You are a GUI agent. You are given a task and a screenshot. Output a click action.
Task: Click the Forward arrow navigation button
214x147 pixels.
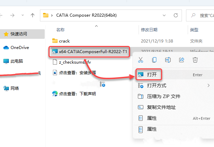coord(12,15)
